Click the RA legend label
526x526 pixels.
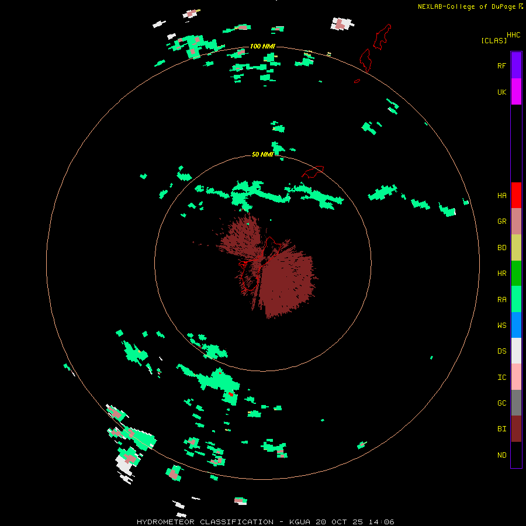point(501,300)
